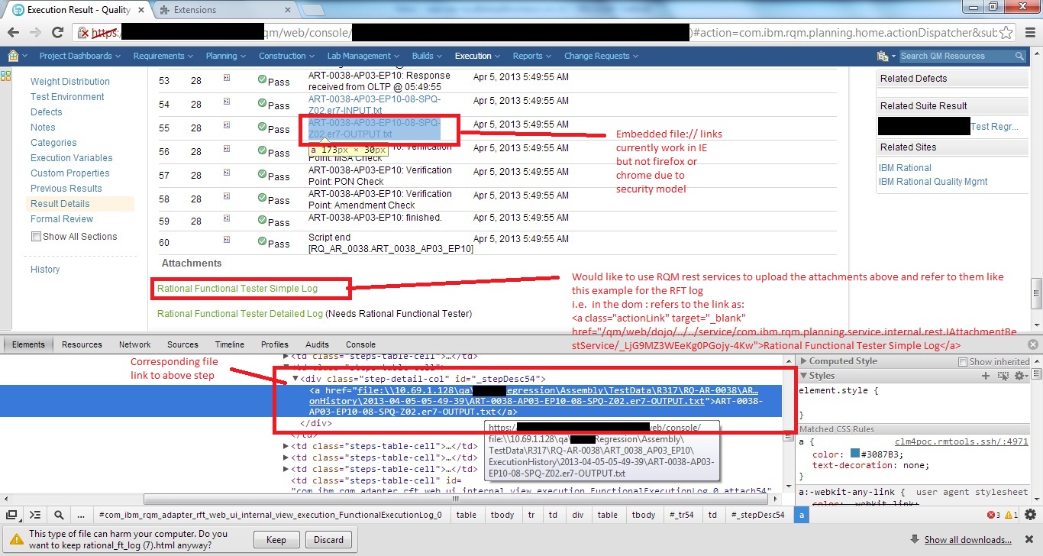Image resolution: width=1043 pixels, height=556 pixels.
Task: Open the Audits tab in DevTools
Action: (x=317, y=344)
